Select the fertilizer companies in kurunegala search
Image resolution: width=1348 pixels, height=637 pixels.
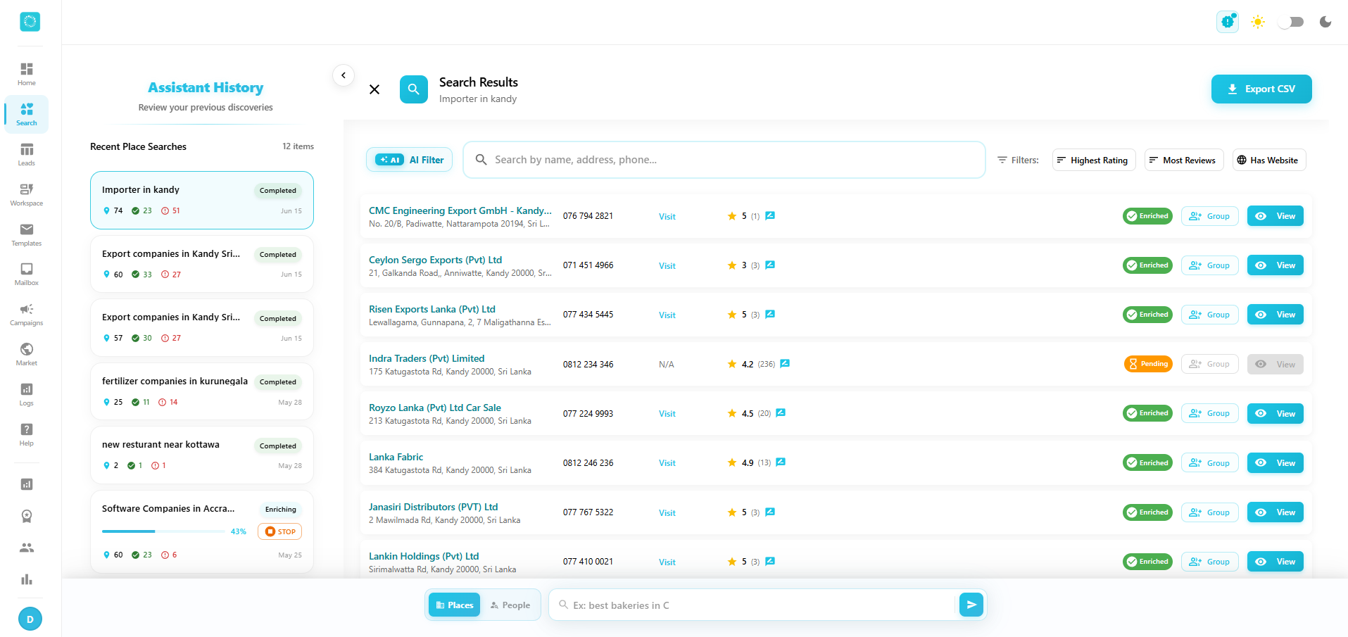[x=202, y=391]
